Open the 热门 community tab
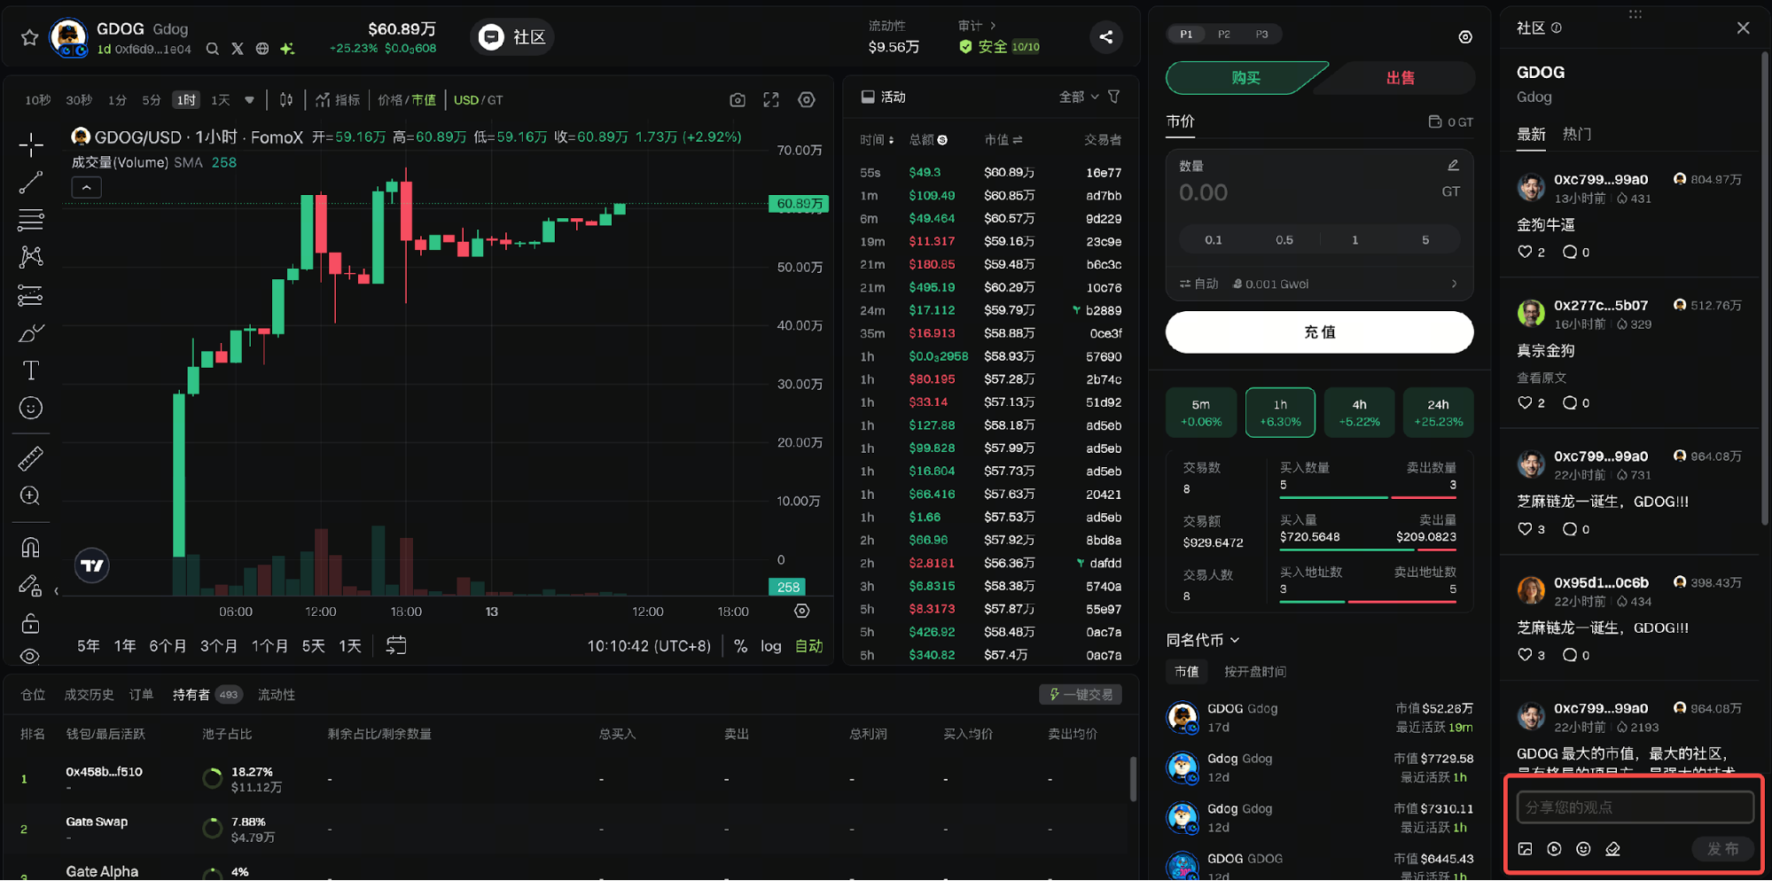1772x881 pixels. coord(1577,135)
